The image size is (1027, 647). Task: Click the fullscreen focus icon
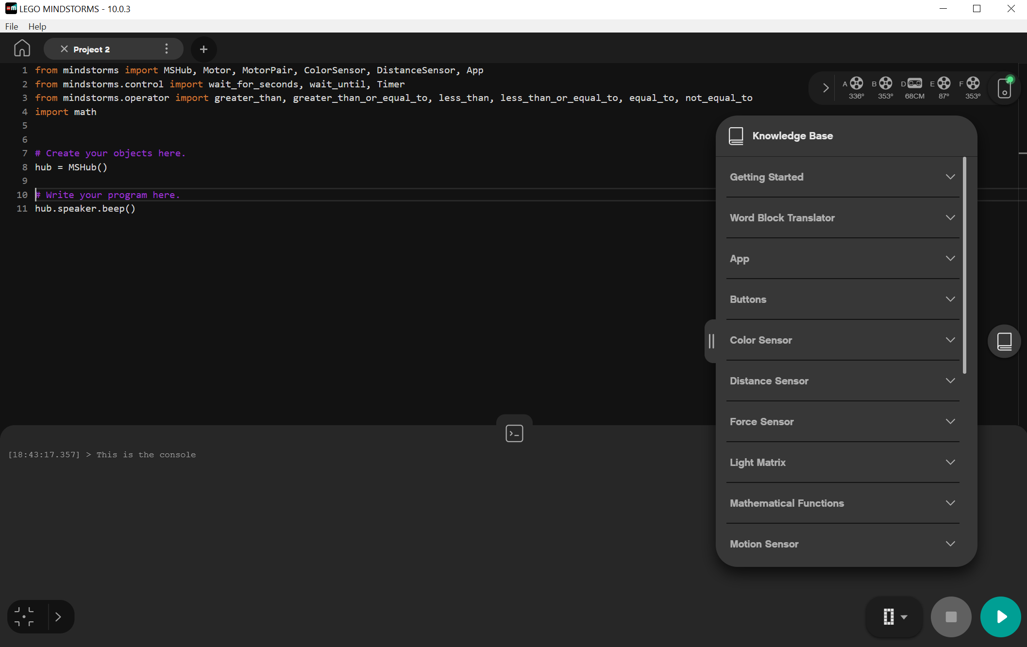pos(24,616)
